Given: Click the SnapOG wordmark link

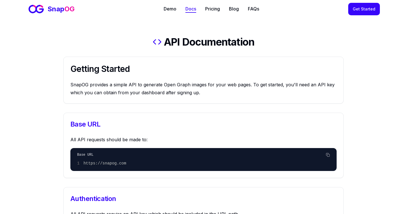Looking at the screenshot, I should (x=61, y=9).
